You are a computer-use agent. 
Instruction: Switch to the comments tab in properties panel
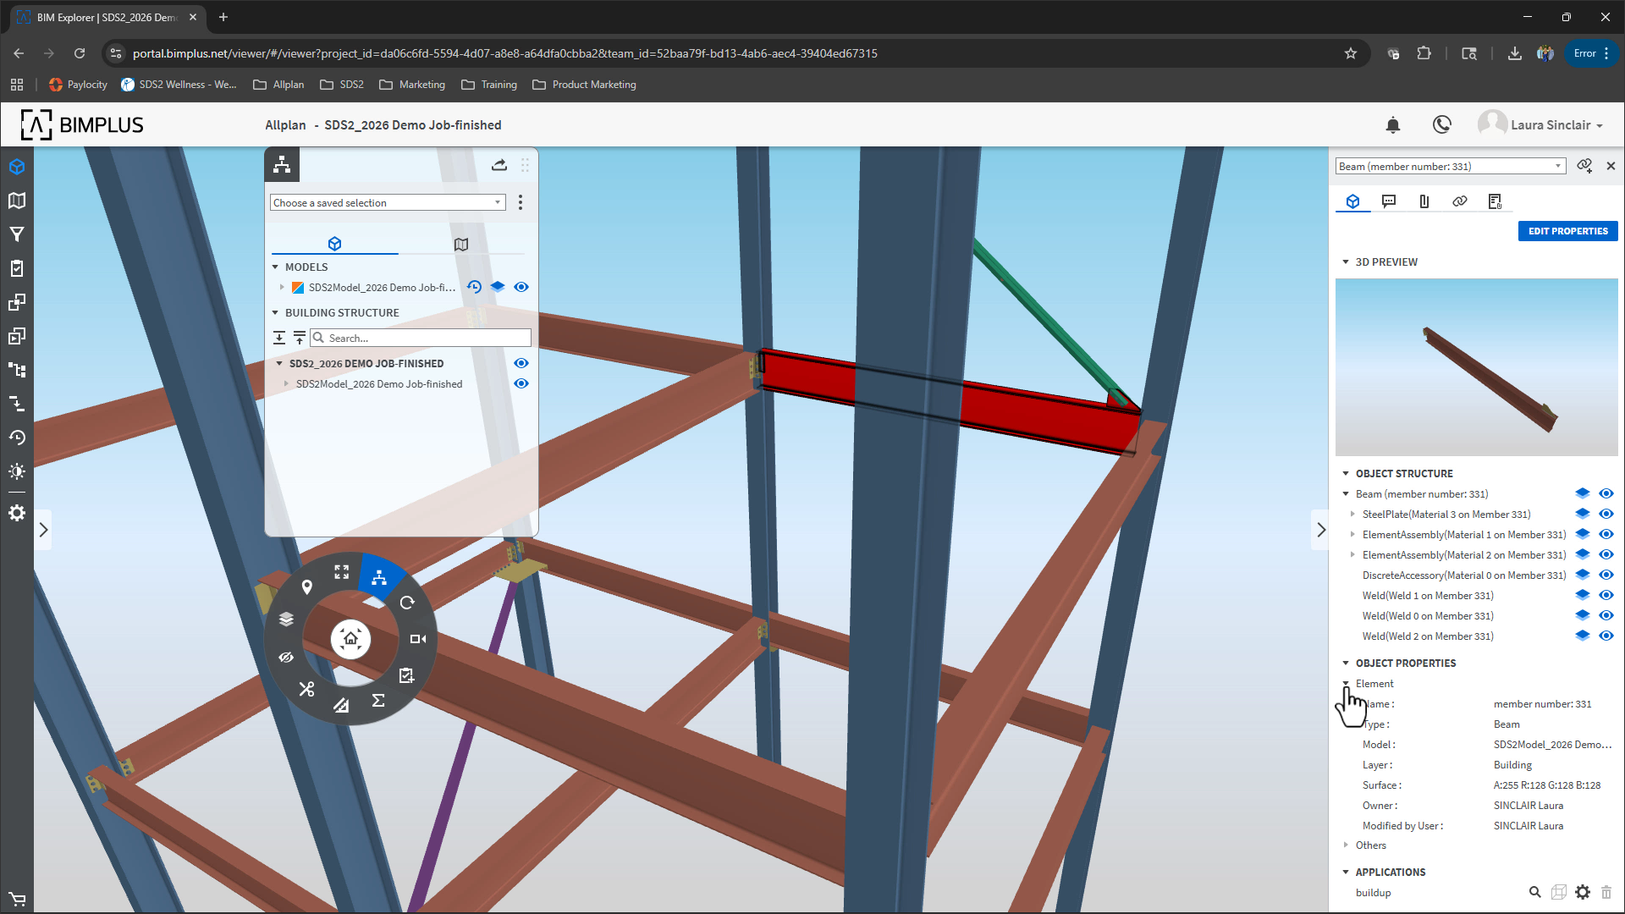tap(1389, 201)
